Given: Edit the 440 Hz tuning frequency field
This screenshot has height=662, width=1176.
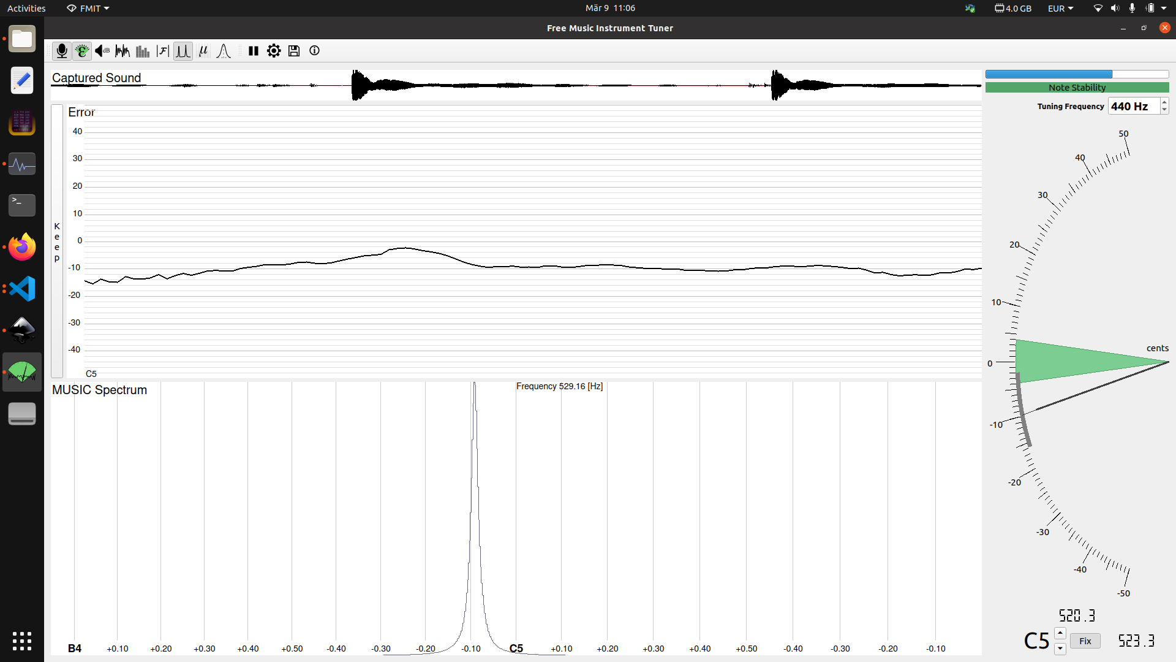Looking at the screenshot, I should coord(1133,105).
